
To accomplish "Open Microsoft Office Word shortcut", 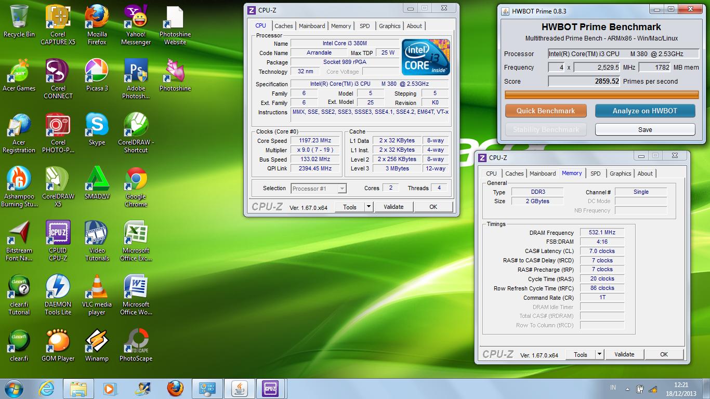I will point(136,295).
